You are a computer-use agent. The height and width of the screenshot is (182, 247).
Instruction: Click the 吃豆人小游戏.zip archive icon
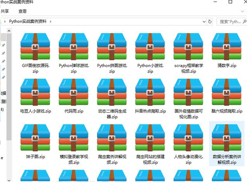pyautogui.click(x=35, y=92)
